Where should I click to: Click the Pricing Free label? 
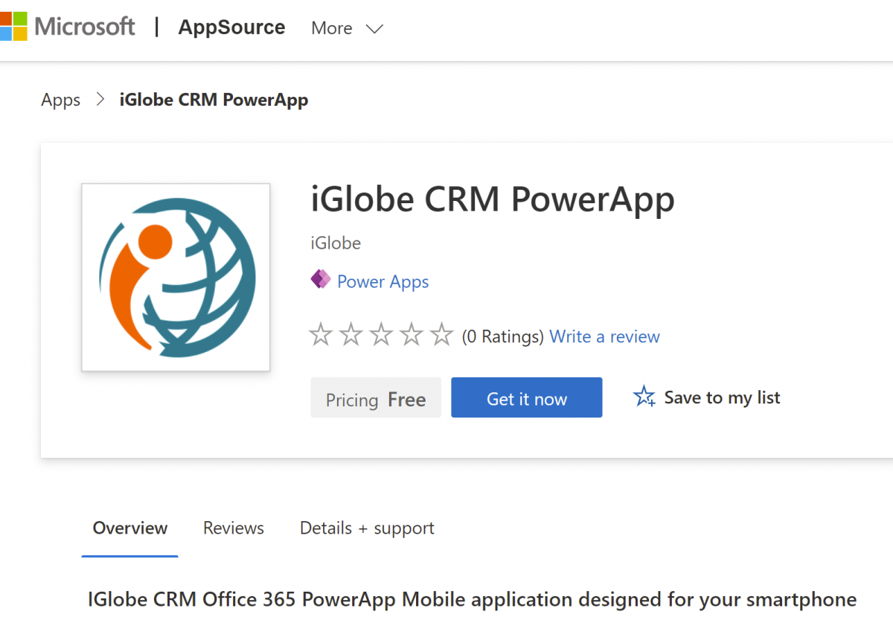pyautogui.click(x=376, y=398)
